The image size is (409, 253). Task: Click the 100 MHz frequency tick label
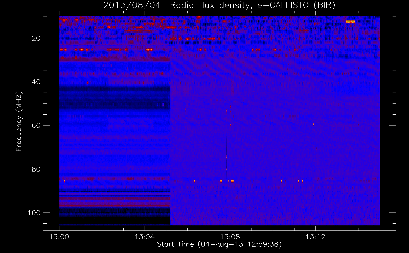pos(34,213)
